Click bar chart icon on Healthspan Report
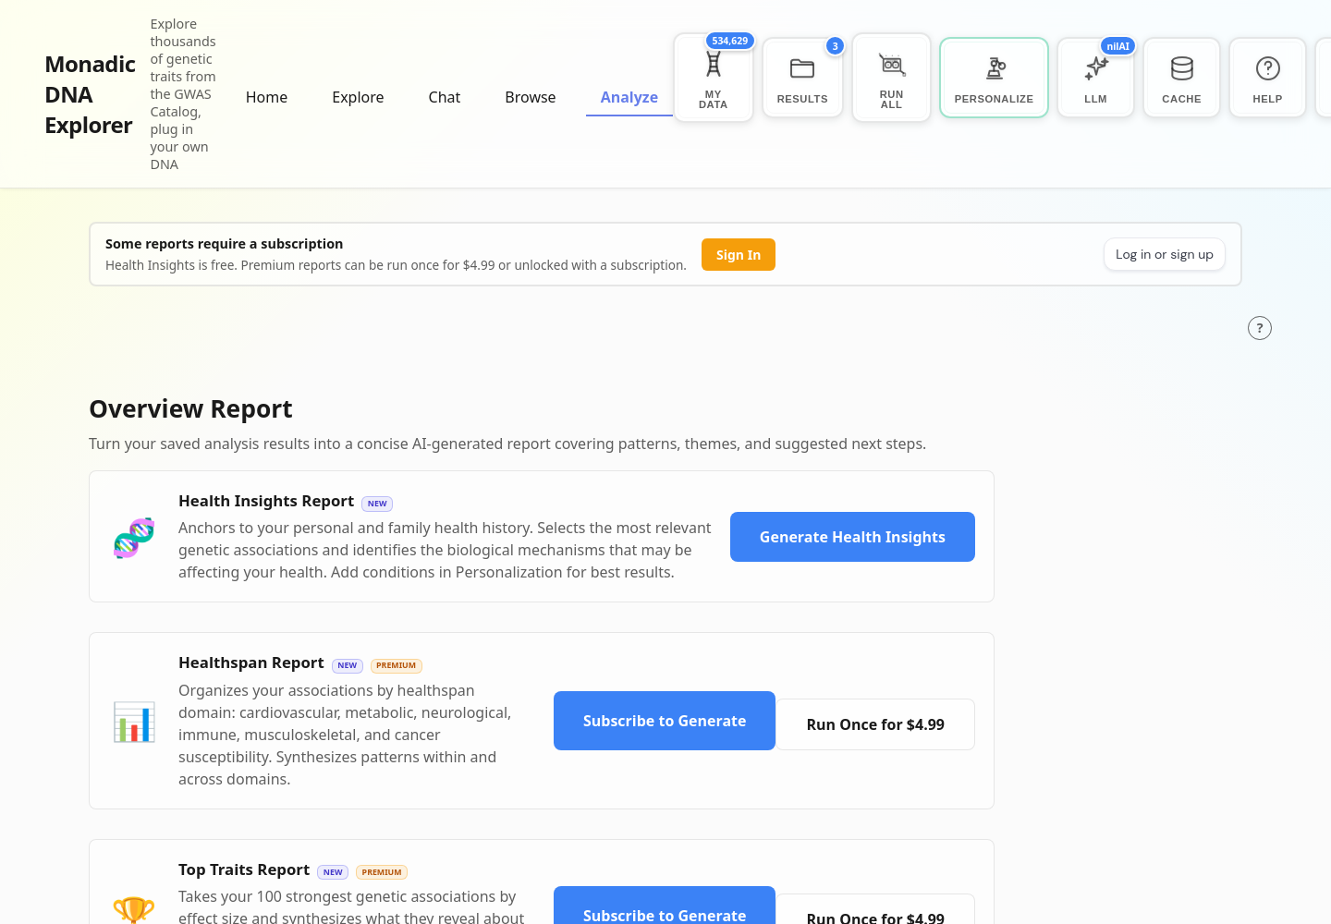The width and height of the screenshot is (1331, 924). (134, 722)
